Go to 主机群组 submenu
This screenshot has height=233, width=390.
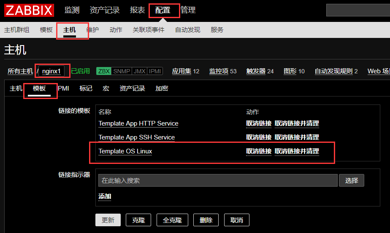click(17, 30)
